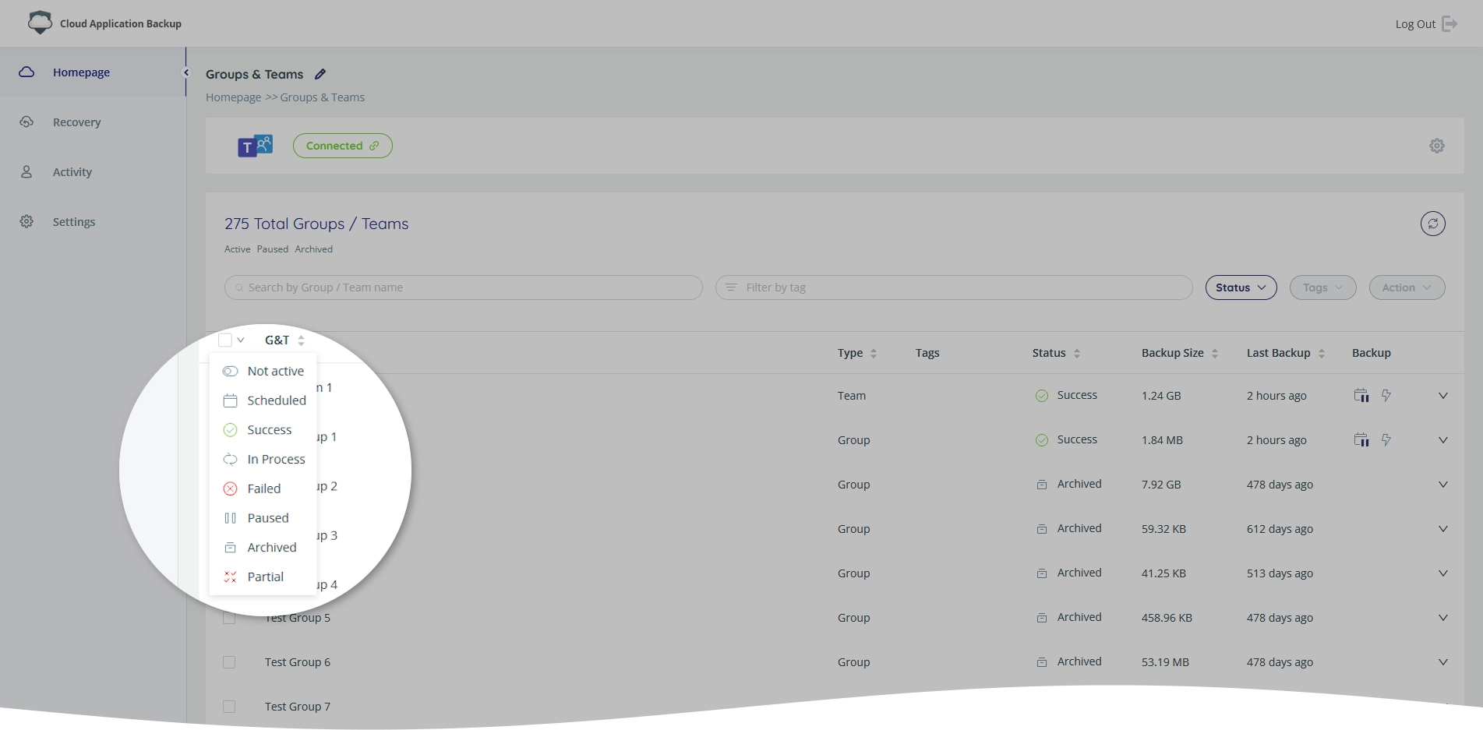Sort by the G&T column arrows
1483x730 pixels.
click(301, 340)
